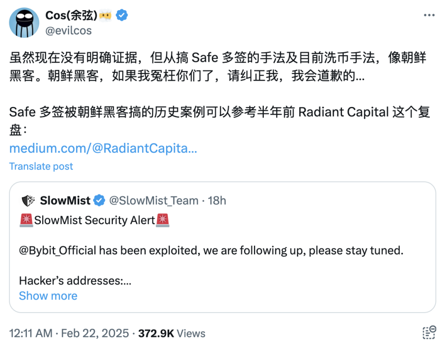
Task: Open the medium.com RadiantCapital link
Action: point(103,148)
